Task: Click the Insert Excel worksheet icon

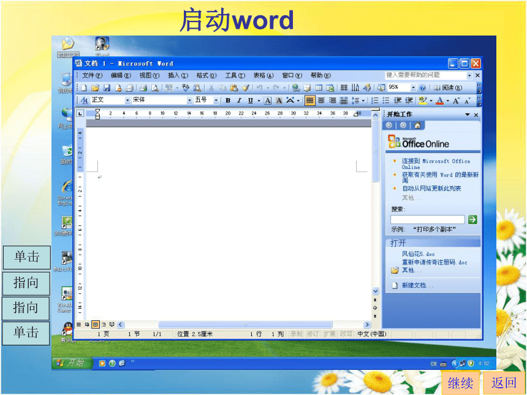Action: 330,88
